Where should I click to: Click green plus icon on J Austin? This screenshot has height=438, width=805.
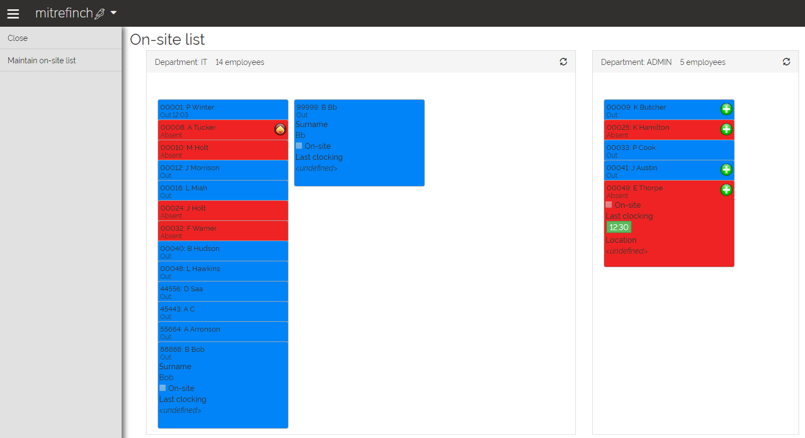[x=726, y=170]
